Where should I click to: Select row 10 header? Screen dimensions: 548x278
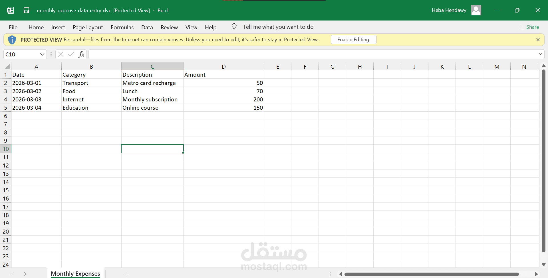(5, 149)
